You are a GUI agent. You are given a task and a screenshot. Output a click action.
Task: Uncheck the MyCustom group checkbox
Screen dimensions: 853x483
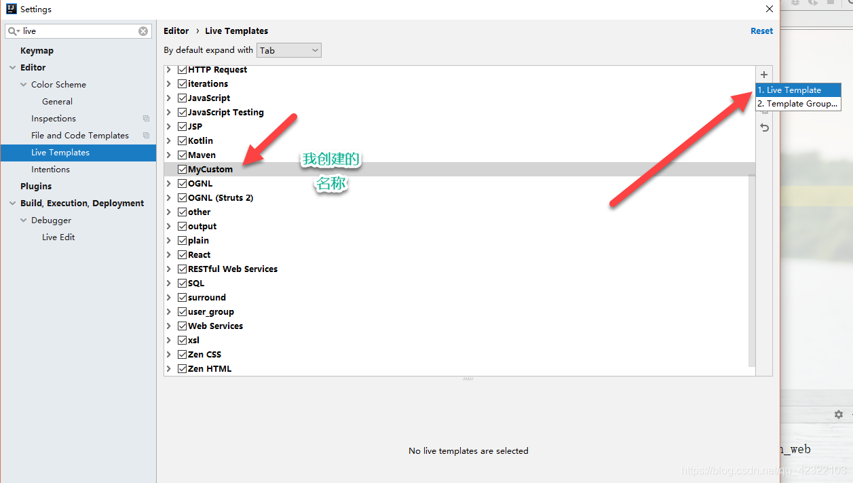[x=182, y=169]
